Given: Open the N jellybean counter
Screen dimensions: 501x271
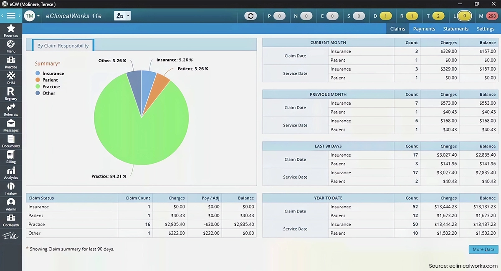Looking at the screenshot, I should coord(306,16).
